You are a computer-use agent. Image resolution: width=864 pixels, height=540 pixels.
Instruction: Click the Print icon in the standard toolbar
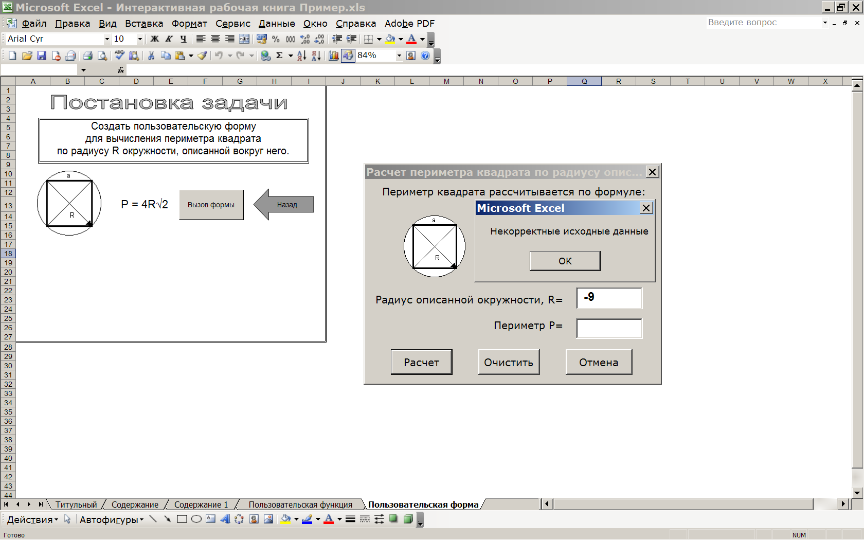pos(87,56)
